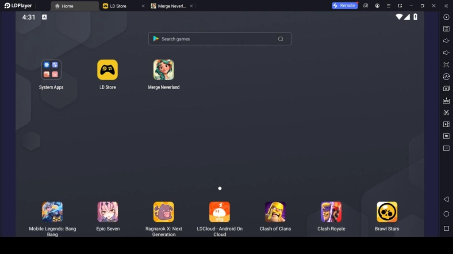Enter full screen using sidebar icon

(x=446, y=65)
